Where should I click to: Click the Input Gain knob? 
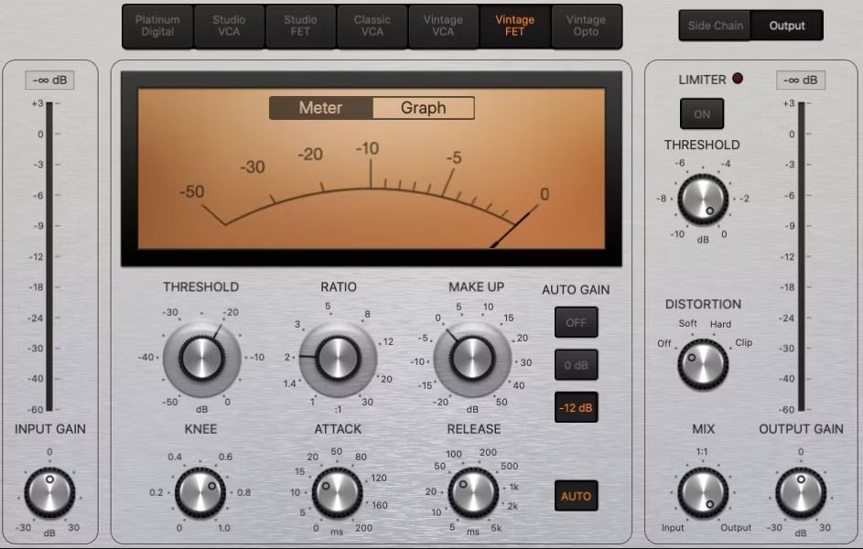[49, 492]
